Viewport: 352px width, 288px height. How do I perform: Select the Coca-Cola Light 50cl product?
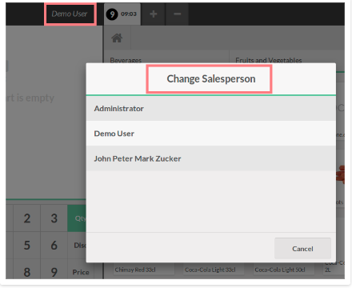click(x=284, y=269)
